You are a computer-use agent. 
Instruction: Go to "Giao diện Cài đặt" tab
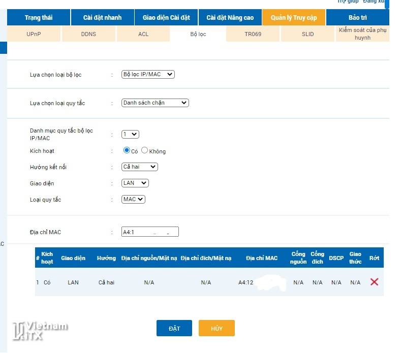point(166,18)
